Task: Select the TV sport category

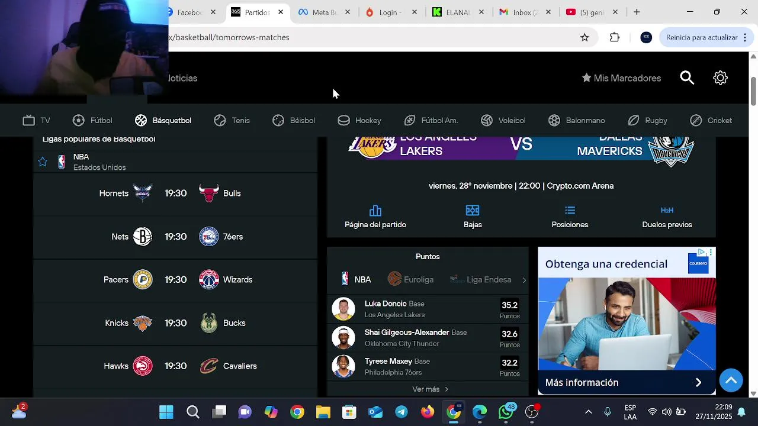Action: [37, 120]
